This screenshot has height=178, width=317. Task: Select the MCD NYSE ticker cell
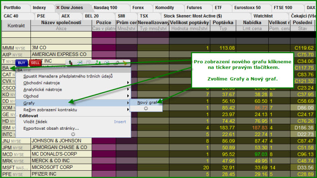click(16, 154)
